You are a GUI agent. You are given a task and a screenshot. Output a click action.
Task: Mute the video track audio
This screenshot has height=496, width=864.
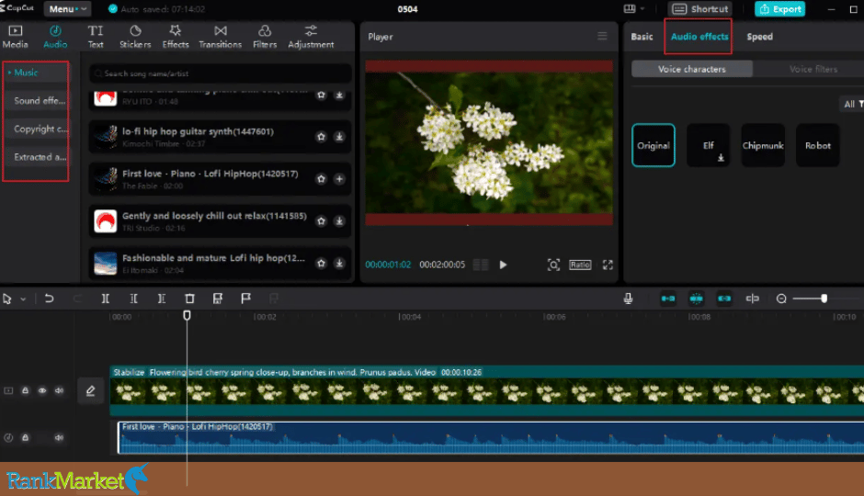click(59, 390)
